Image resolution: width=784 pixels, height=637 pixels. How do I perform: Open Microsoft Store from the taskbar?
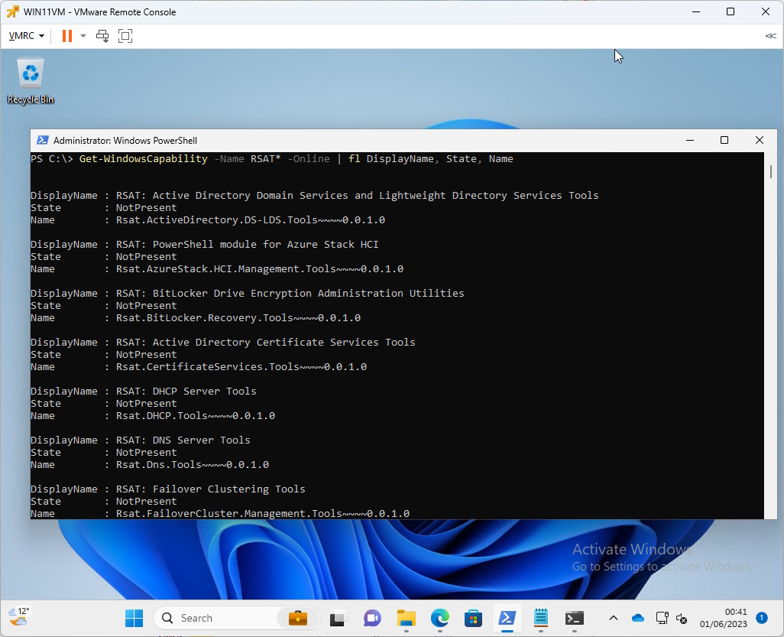tap(473, 619)
